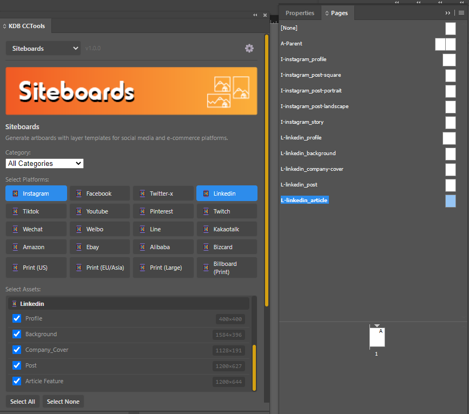The height and width of the screenshot is (414, 469).
Task: Click Select All button
Action: point(22,402)
